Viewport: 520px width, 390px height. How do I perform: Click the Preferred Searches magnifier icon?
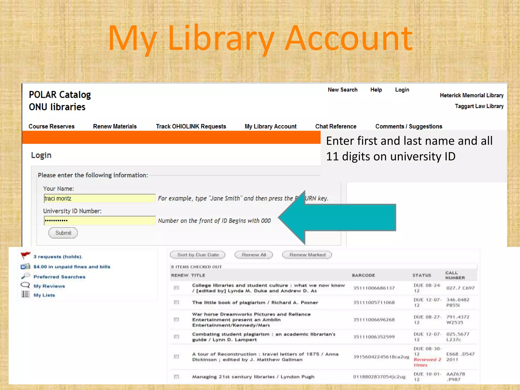pos(25,276)
